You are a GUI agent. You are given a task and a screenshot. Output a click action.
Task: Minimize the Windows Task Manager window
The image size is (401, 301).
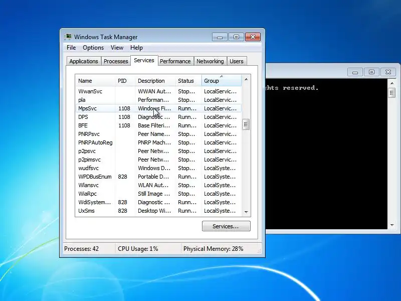click(x=220, y=37)
